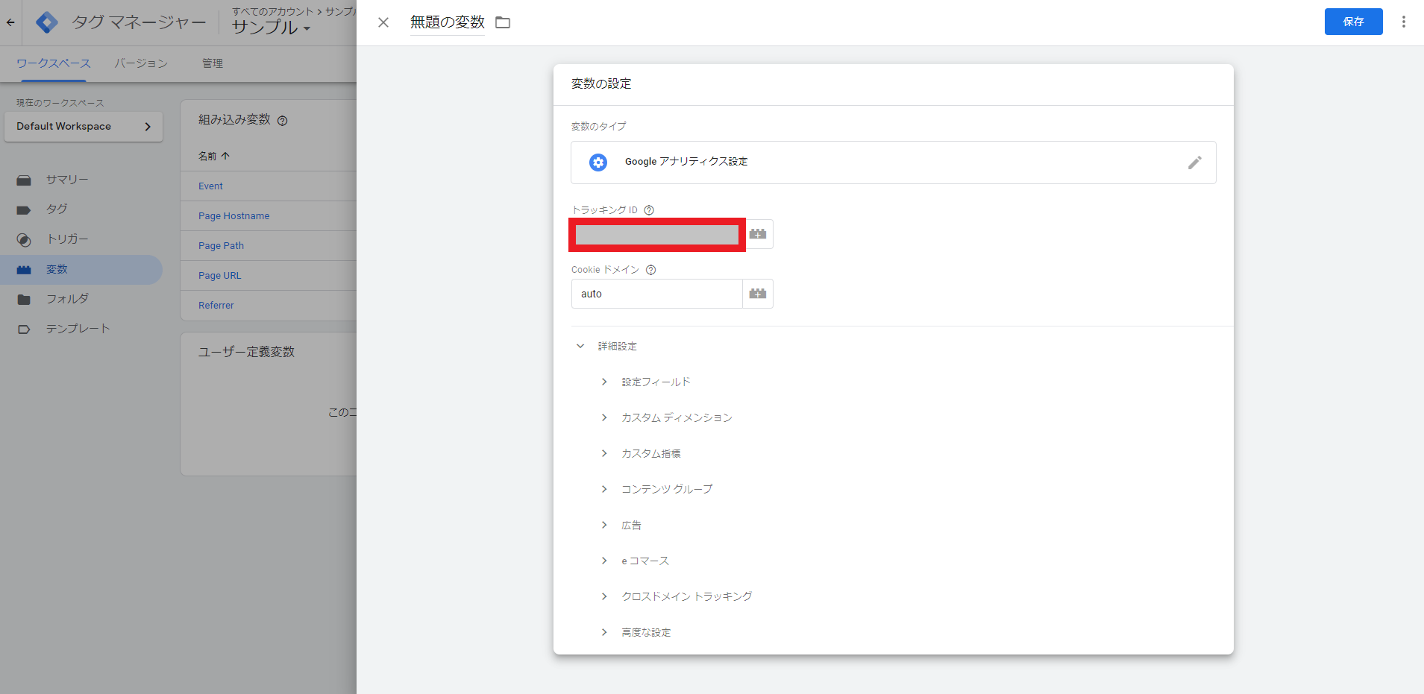Click the folder icon beside 無題の変数
The width and height of the screenshot is (1424, 694).
point(503,22)
